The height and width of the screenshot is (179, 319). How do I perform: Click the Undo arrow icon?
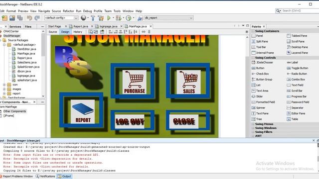[x=29, y=18]
